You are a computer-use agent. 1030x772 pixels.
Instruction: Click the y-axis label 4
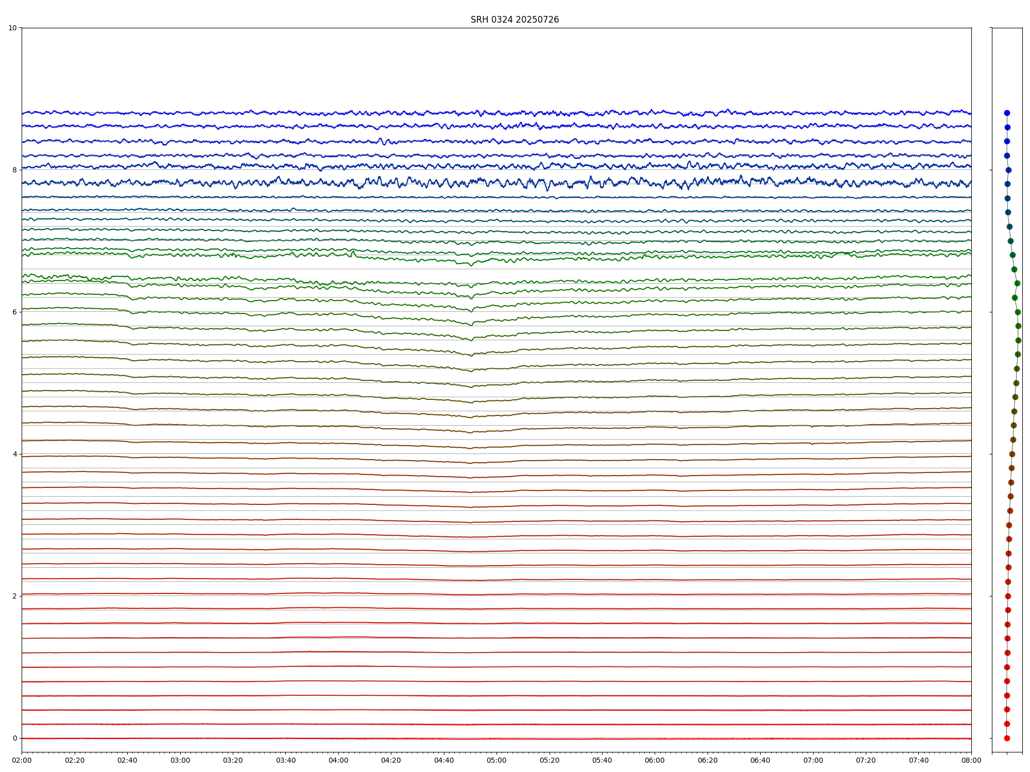click(14, 454)
